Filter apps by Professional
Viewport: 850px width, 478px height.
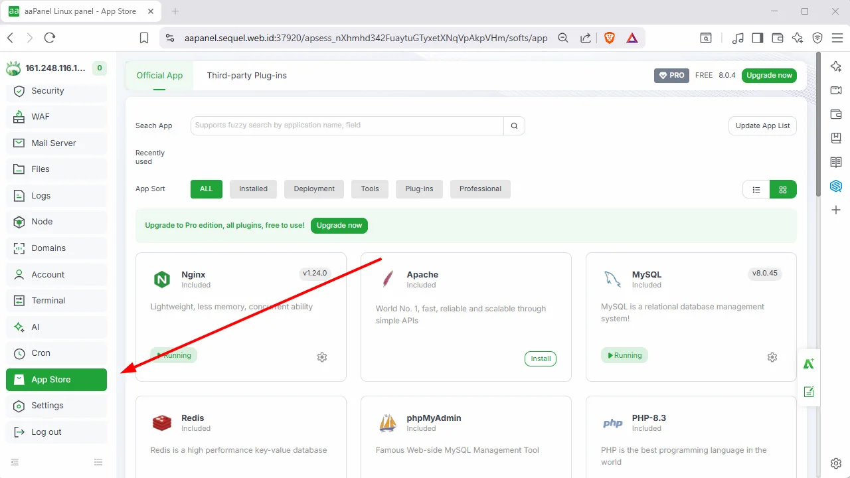(480, 189)
